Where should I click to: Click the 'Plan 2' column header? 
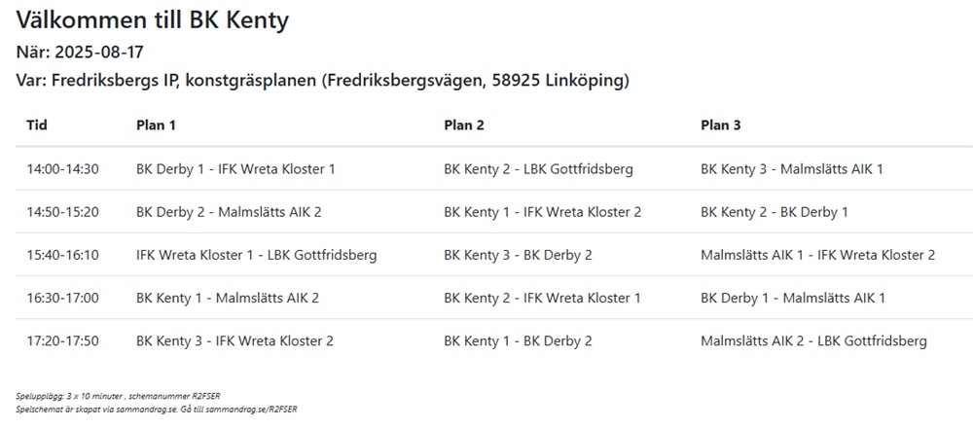pyautogui.click(x=464, y=125)
